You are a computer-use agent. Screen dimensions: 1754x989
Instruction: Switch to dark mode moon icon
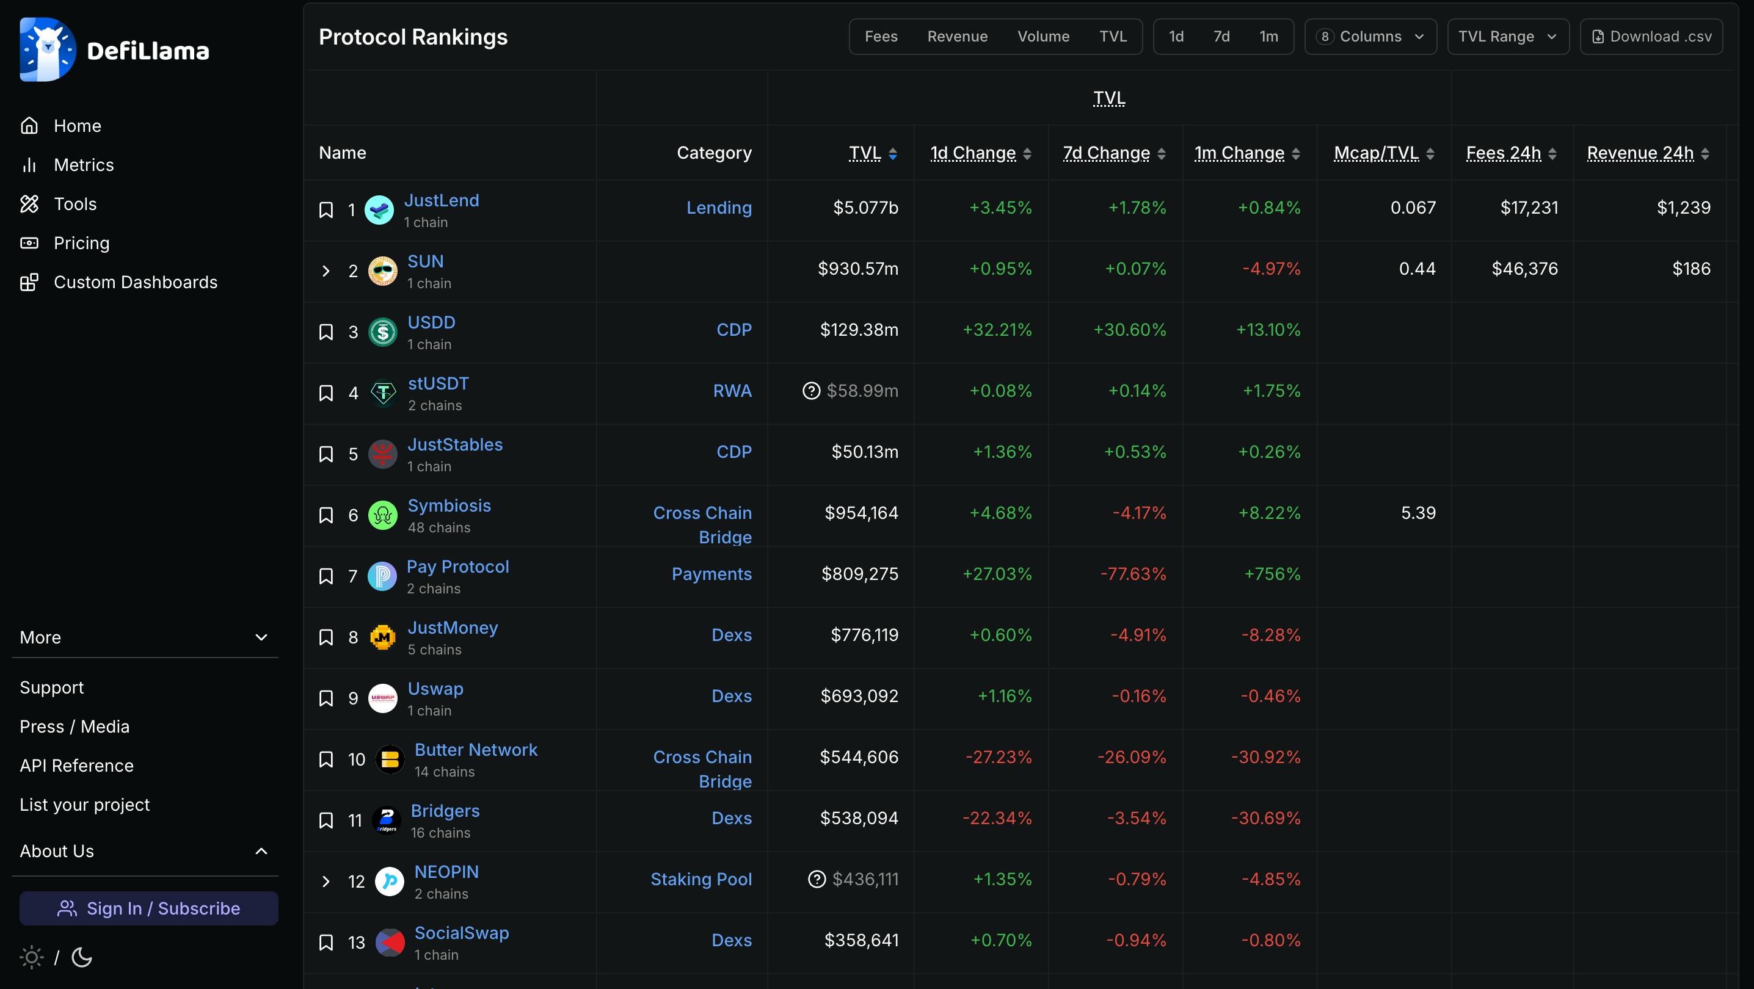click(x=82, y=957)
